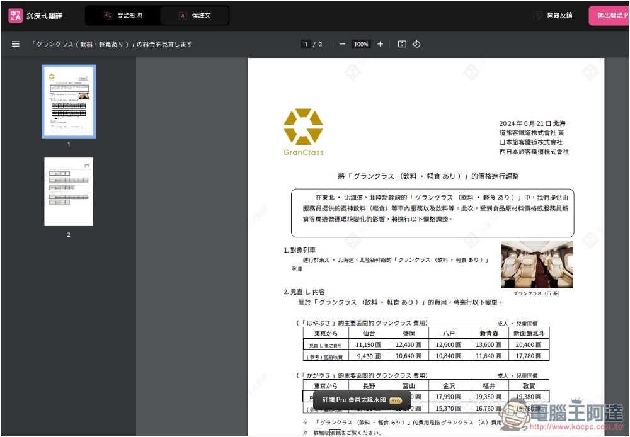Click the GranClass gold logo in document
Viewport: 630px width, 437px height.
tap(303, 132)
